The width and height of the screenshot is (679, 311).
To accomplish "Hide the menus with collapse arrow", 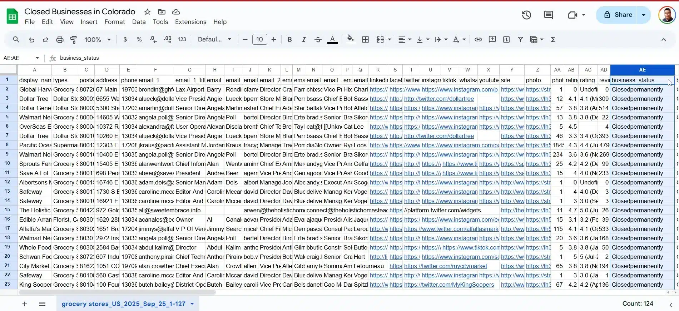I will click(664, 39).
